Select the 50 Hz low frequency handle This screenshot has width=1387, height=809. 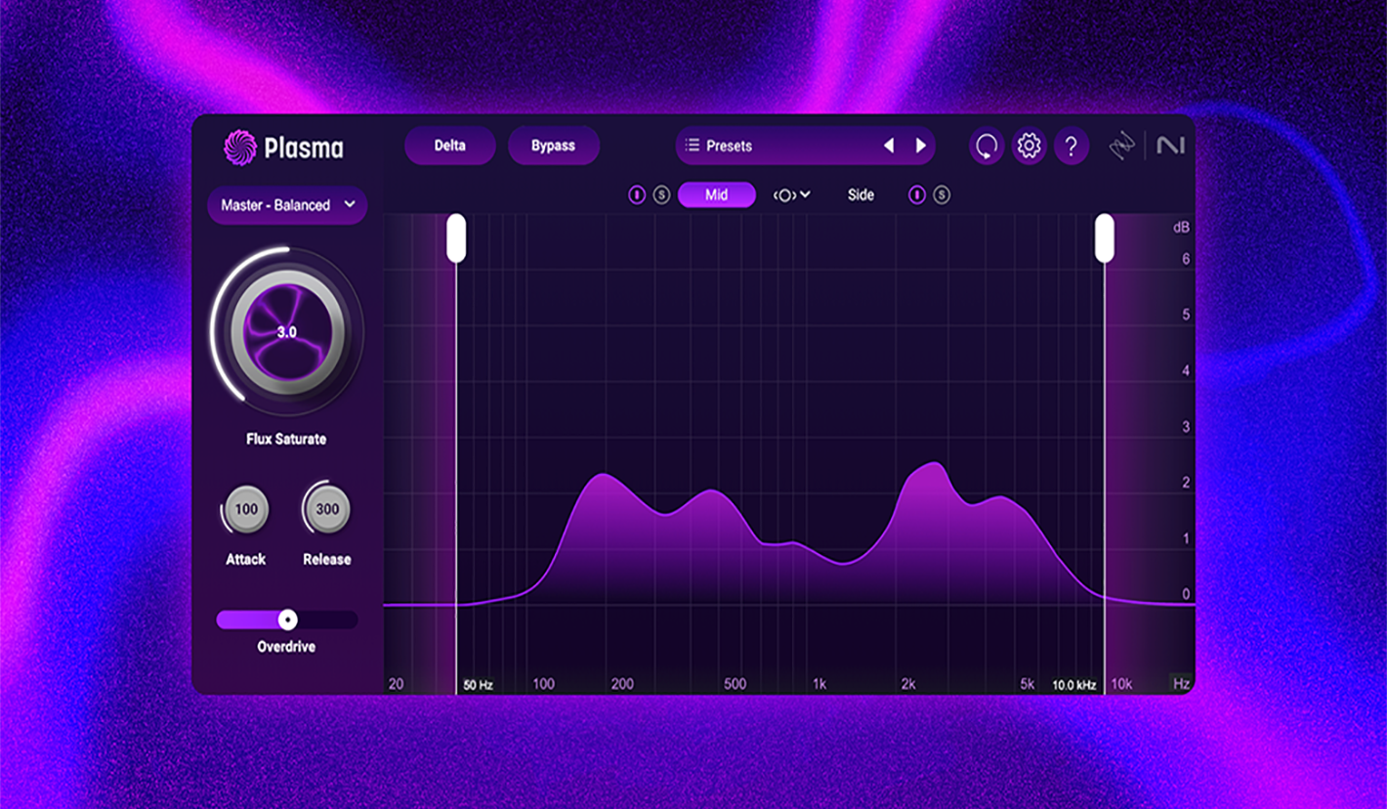[456, 238]
